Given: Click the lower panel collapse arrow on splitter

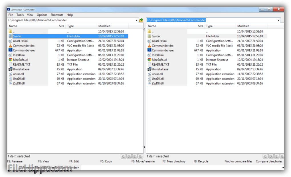Looking at the screenshot, I should [x=144, y=147].
